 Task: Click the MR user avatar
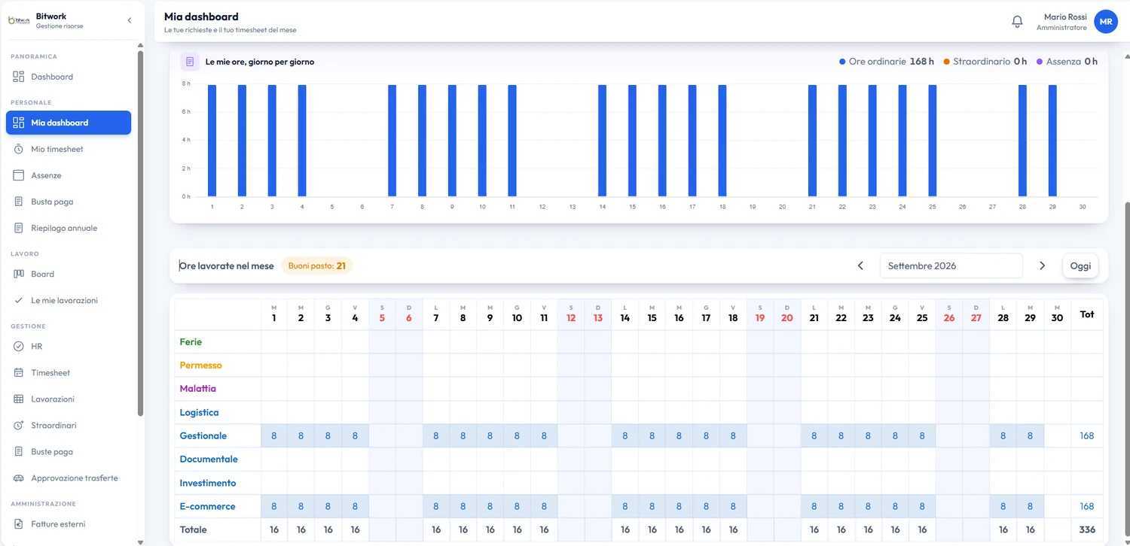coord(1105,22)
